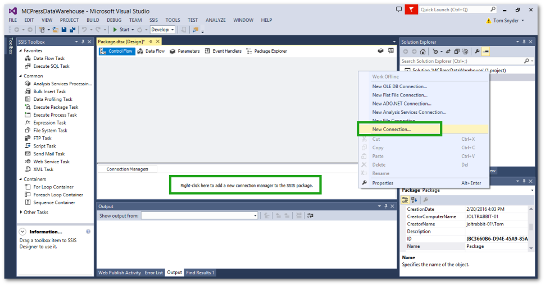
Task: Click the Undo arrow icon
Action: coord(84,30)
